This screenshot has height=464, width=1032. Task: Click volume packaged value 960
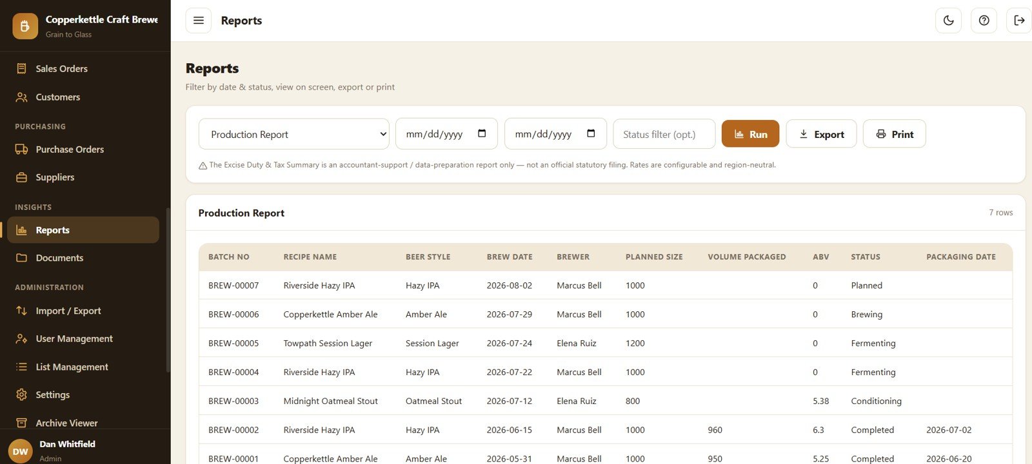715,430
